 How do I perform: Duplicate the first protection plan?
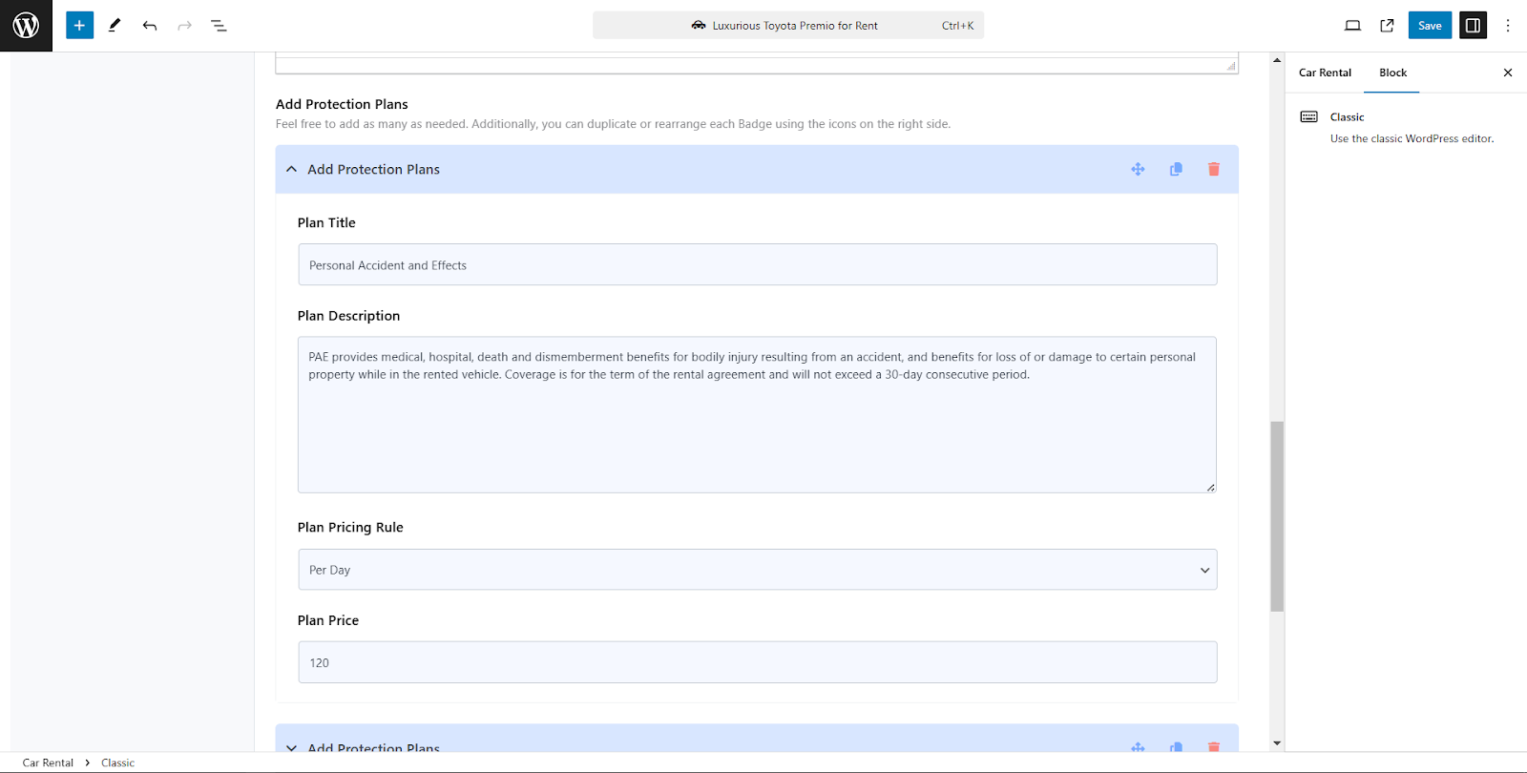point(1176,169)
